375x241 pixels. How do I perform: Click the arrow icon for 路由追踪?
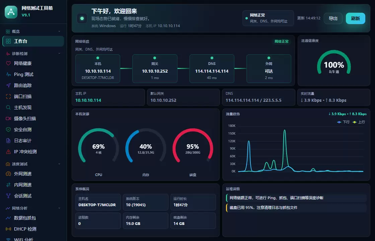[8, 85]
